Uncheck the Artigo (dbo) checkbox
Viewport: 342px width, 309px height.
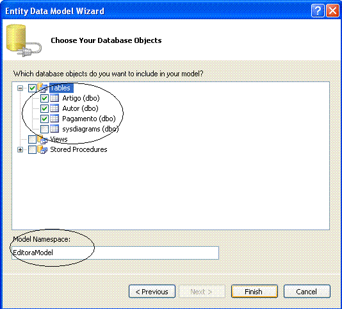[x=44, y=98]
